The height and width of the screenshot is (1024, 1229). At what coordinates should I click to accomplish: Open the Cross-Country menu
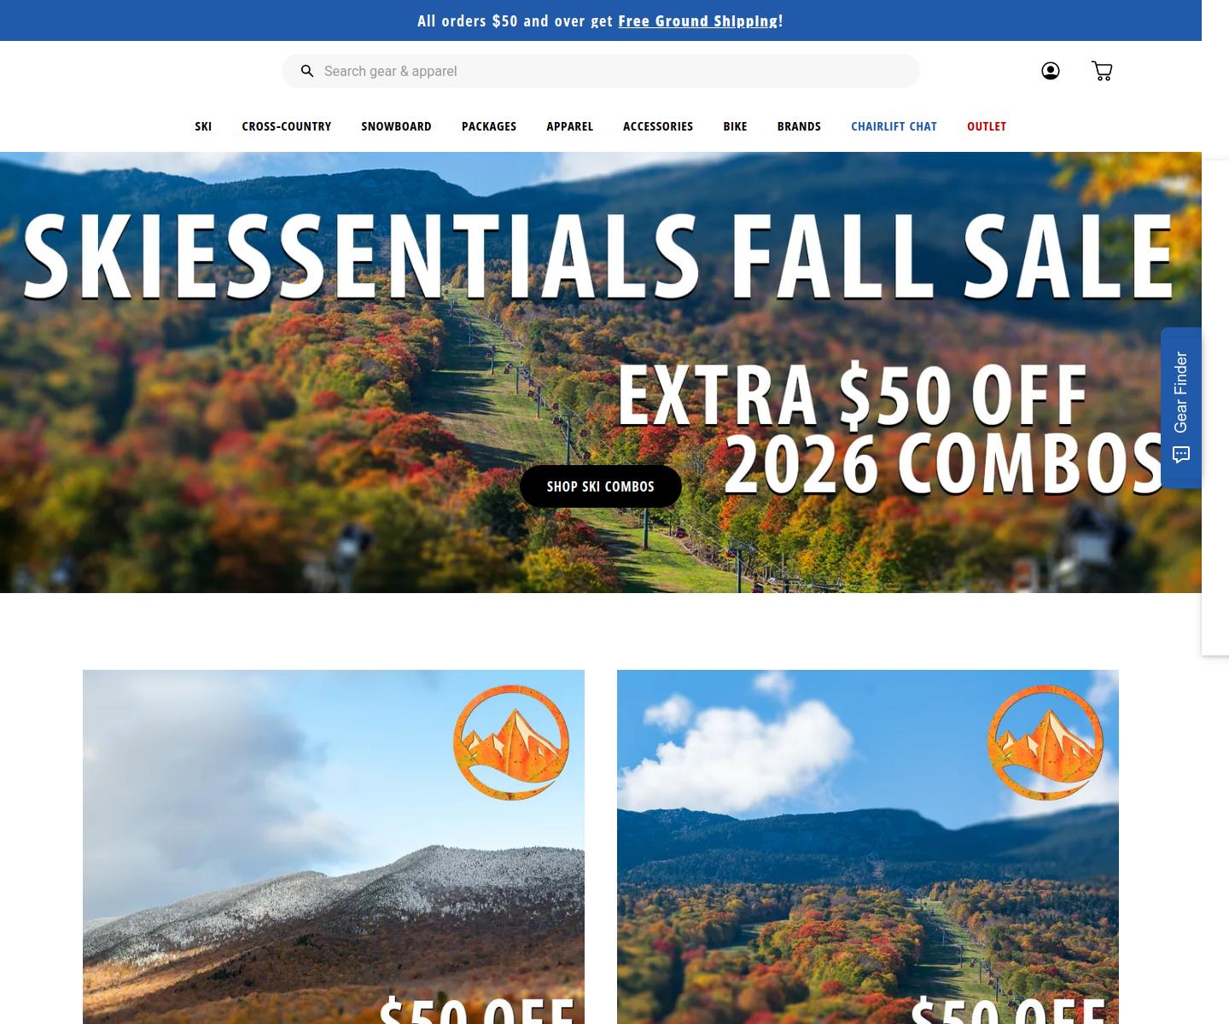point(287,126)
